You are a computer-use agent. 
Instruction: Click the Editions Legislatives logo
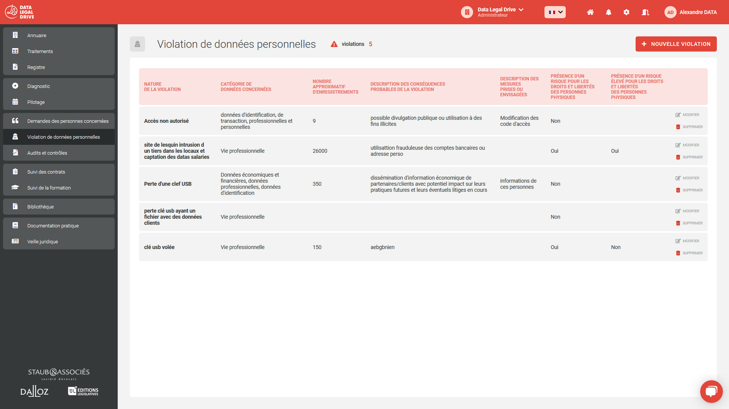coord(83,391)
